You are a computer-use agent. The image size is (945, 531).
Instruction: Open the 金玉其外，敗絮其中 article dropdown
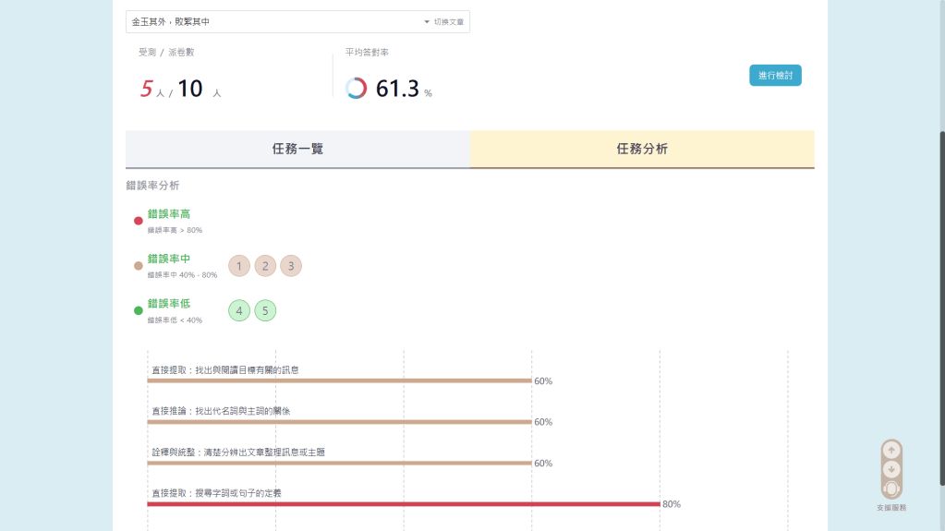coord(277,21)
